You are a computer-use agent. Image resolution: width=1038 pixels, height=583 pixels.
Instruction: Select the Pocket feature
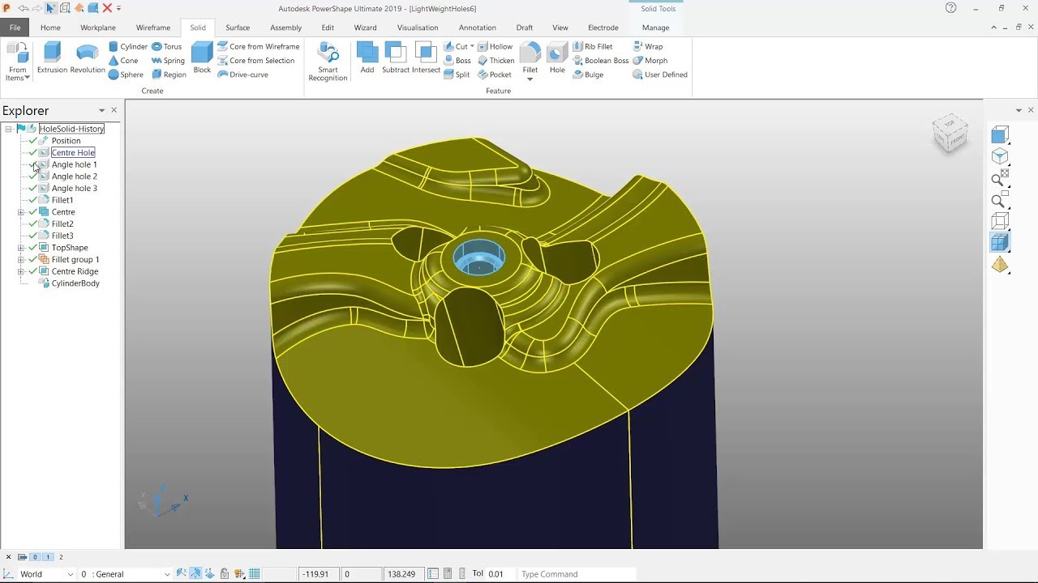point(494,74)
